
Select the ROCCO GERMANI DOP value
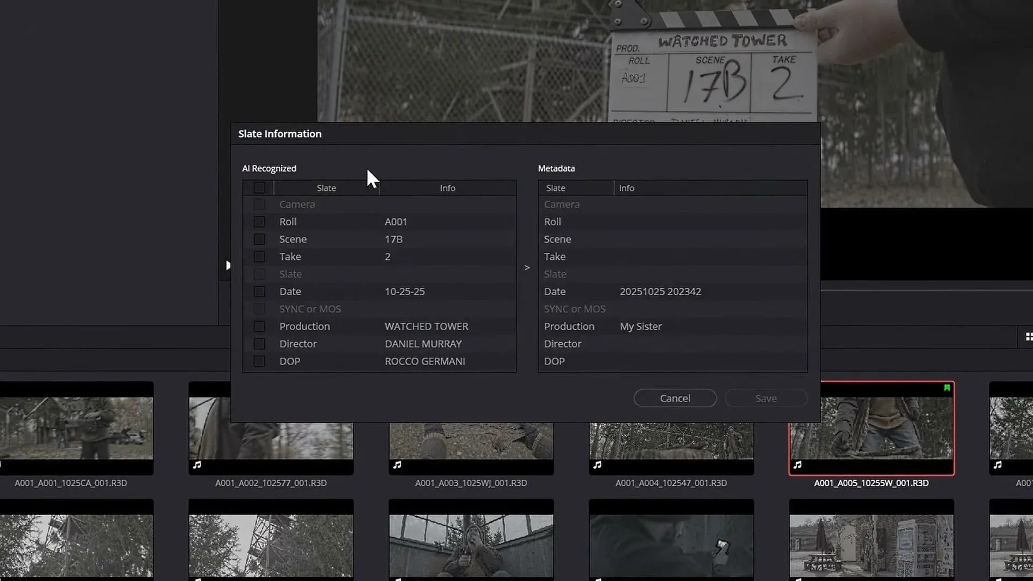[x=424, y=361]
